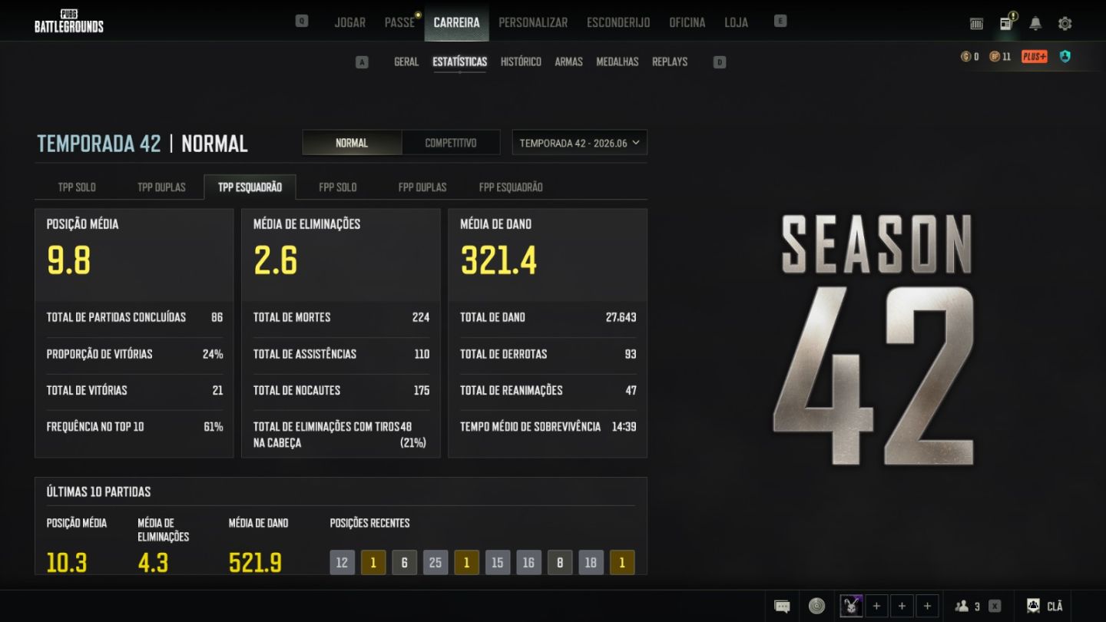Click the X key badge beside friends count
This screenshot has height=622, width=1106.
[x=995, y=607]
